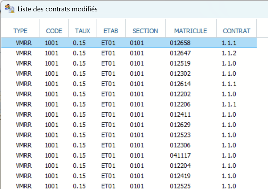Sort the list by TAUX column
Viewport: 268px width, 189px height.
tap(82, 31)
